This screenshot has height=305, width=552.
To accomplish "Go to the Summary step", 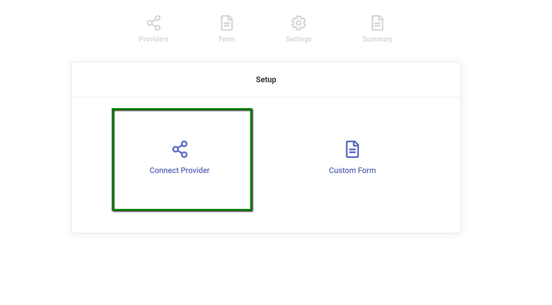I will [x=377, y=28].
